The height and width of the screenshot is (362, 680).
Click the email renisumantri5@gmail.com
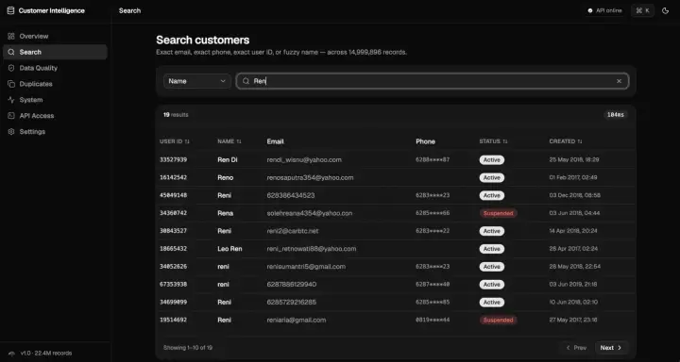coord(306,267)
